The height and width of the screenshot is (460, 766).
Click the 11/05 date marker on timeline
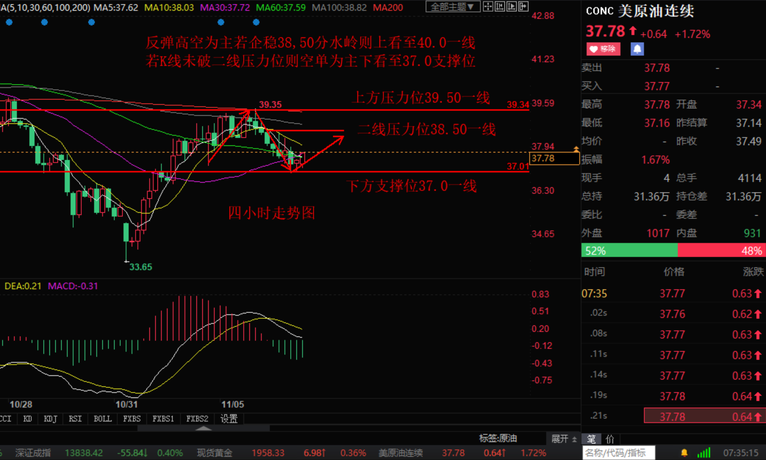232,405
